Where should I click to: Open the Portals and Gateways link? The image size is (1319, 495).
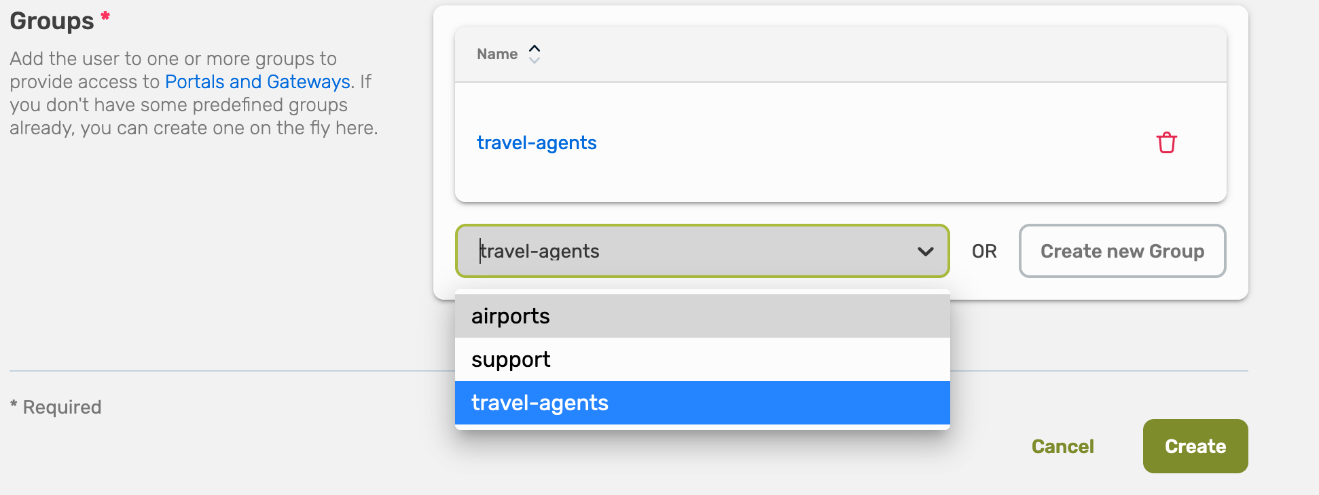(x=257, y=82)
